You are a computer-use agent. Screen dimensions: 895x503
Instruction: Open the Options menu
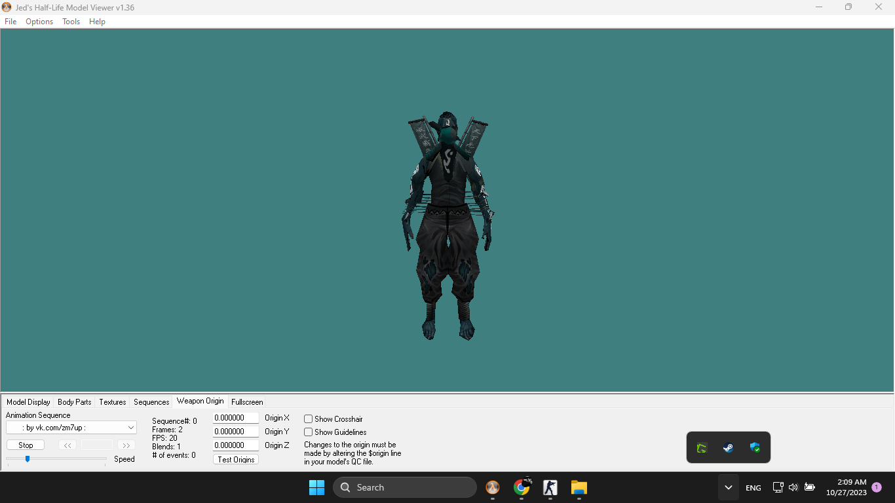39,22
